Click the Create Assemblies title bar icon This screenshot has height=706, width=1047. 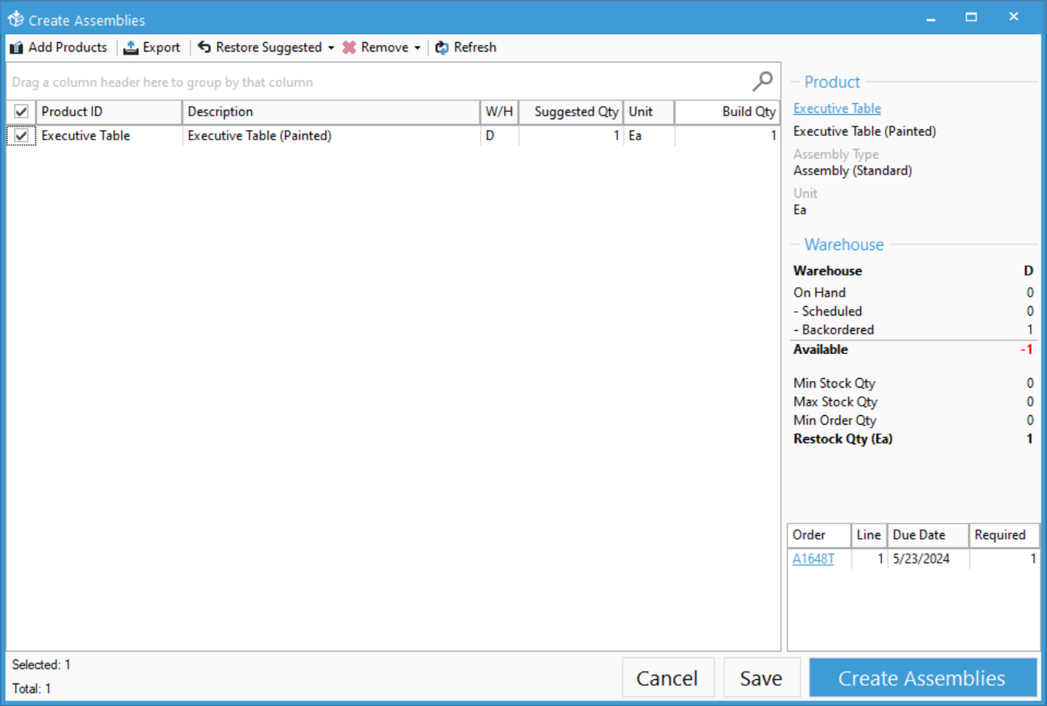[16, 20]
